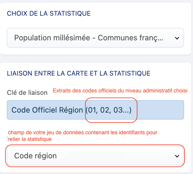
Task: Select the Code Officiel Région key field
Action: [x=95, y=110]
